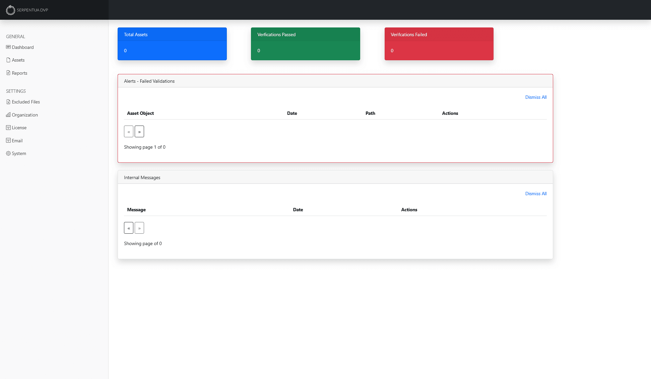This screenshot has height=379, width=651.
Task: Select the Verifications Passed card
Action: point(305,44)
